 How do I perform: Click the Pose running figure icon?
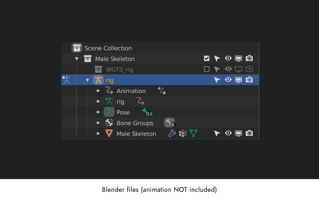click(x=109, y=112)
